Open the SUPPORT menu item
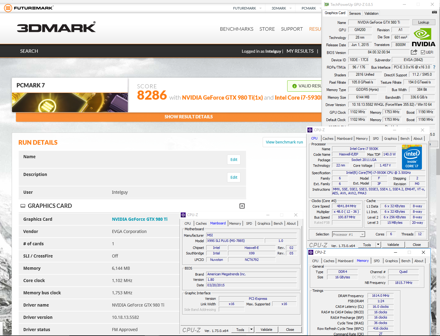Image resolution: width=440 pixels, height=336 pixels. pos(292,29)
